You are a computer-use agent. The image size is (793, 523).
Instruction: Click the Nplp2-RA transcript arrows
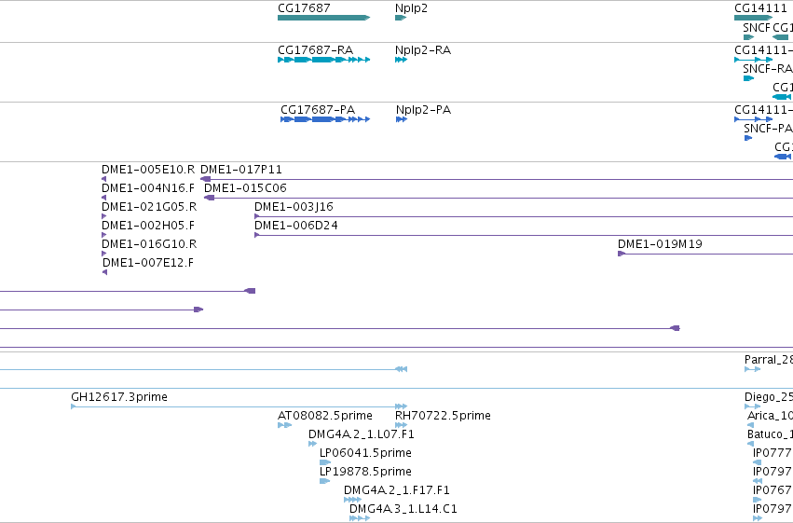(x=401, y=60)
